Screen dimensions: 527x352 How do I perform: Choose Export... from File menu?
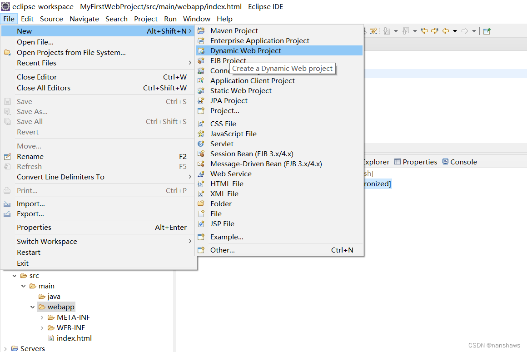point(98,214)
